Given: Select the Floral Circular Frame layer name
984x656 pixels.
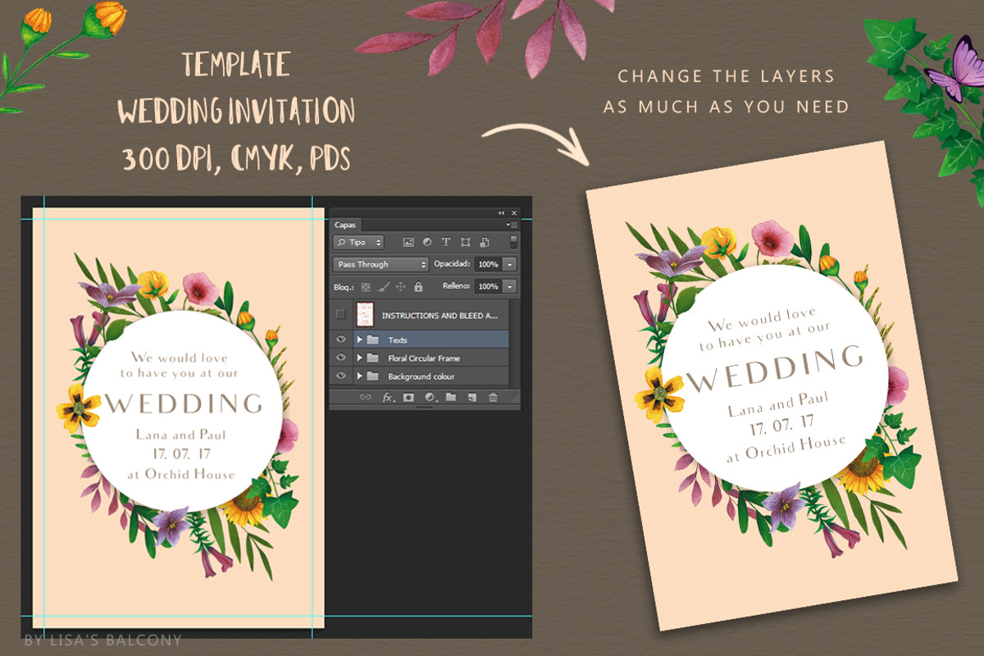Looking at the screenshot, I should [x=424, y=358].
